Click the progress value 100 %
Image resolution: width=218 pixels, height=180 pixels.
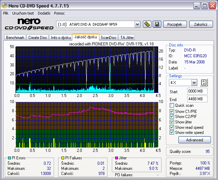[205, 163]
